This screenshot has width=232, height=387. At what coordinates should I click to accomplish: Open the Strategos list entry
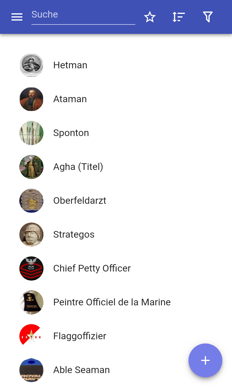pyautogui.click(x=116, y=235)
